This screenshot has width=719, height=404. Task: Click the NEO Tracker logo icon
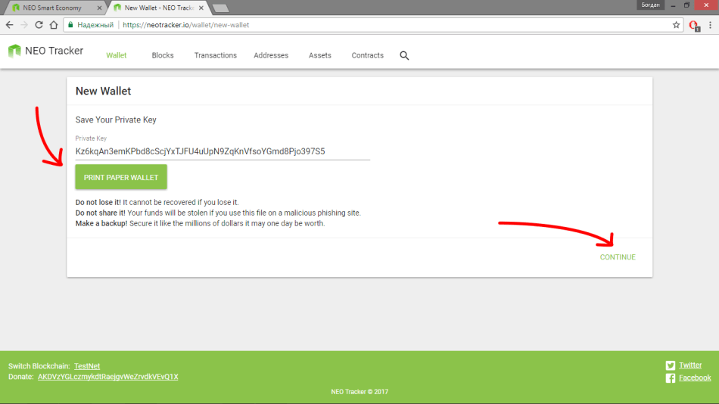click(14, 51)
